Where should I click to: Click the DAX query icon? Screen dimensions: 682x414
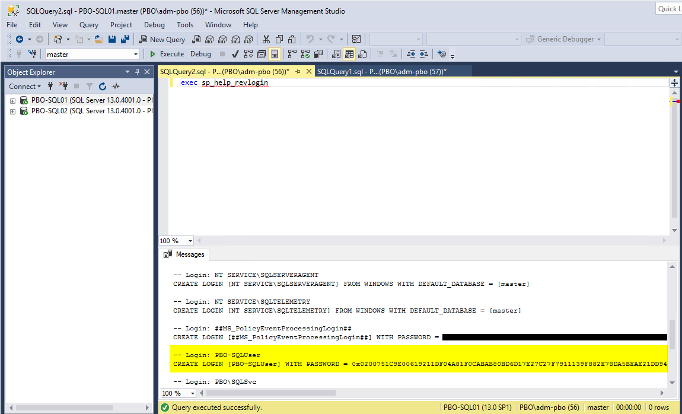(248, 39)
